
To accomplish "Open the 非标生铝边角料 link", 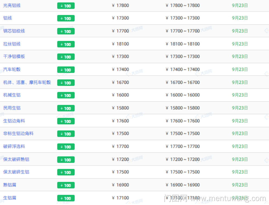I will coord(18,133).
